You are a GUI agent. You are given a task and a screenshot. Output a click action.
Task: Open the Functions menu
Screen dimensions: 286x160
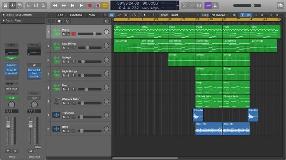pyautogui.click(x=78, y=15)
